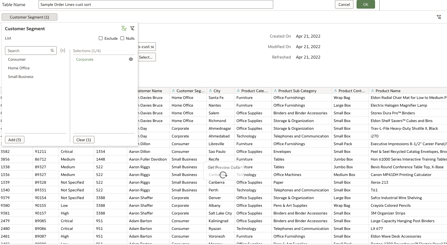
Task: Click the Table Name input field
Action: 155,4
